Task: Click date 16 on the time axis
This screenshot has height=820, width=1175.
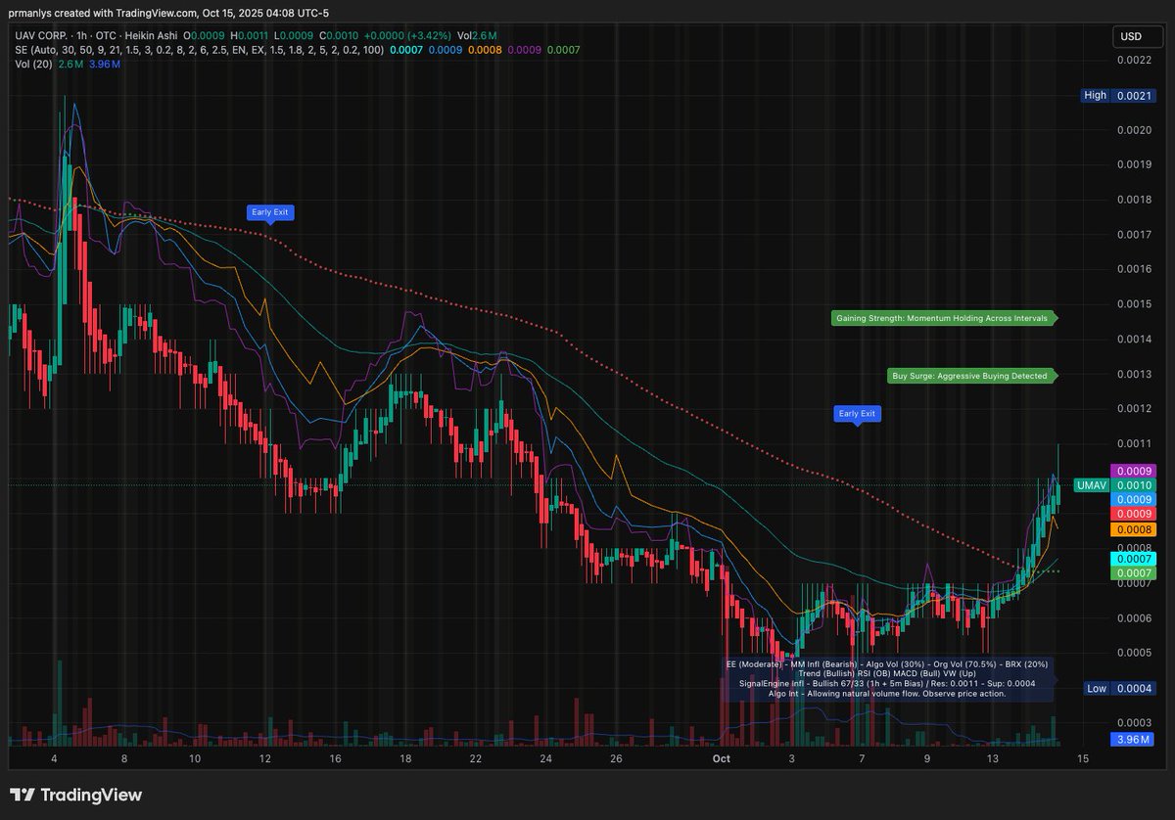Action: [x=336, y=758]
